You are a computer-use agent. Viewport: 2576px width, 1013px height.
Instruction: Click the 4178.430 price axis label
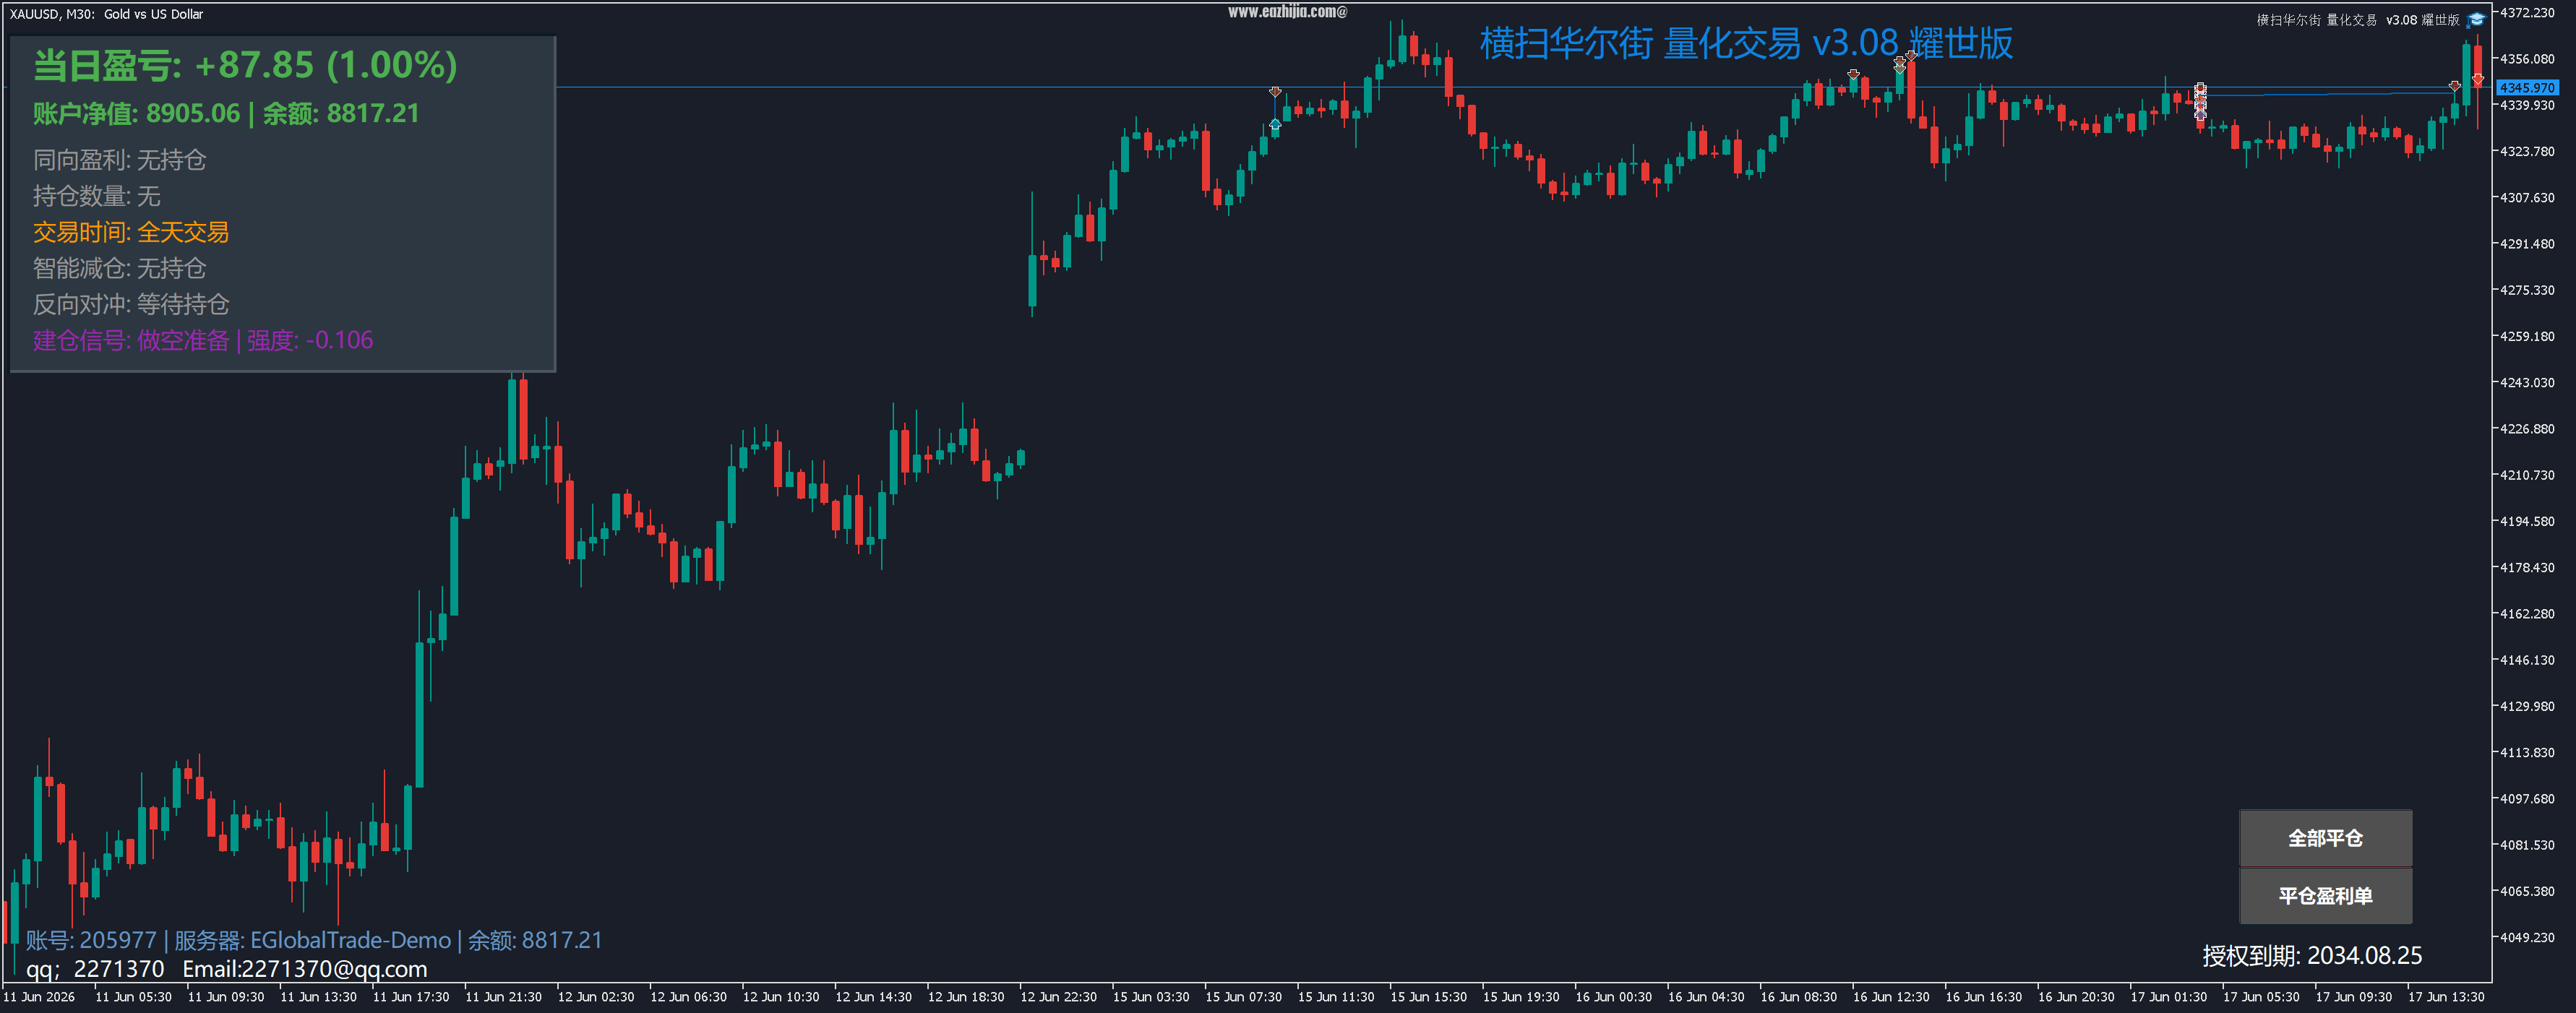[2527, 568]
